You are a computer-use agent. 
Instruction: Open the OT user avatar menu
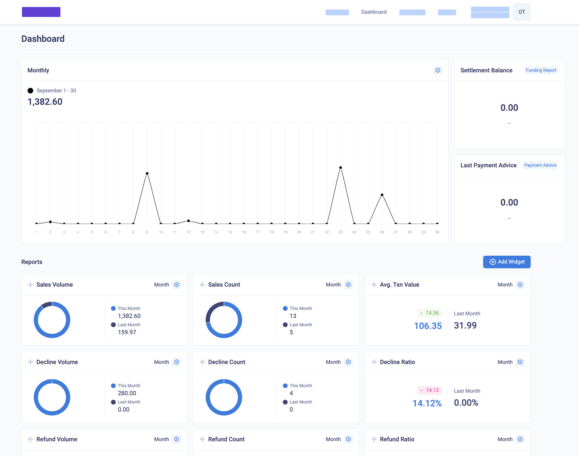tap(521, 12)
